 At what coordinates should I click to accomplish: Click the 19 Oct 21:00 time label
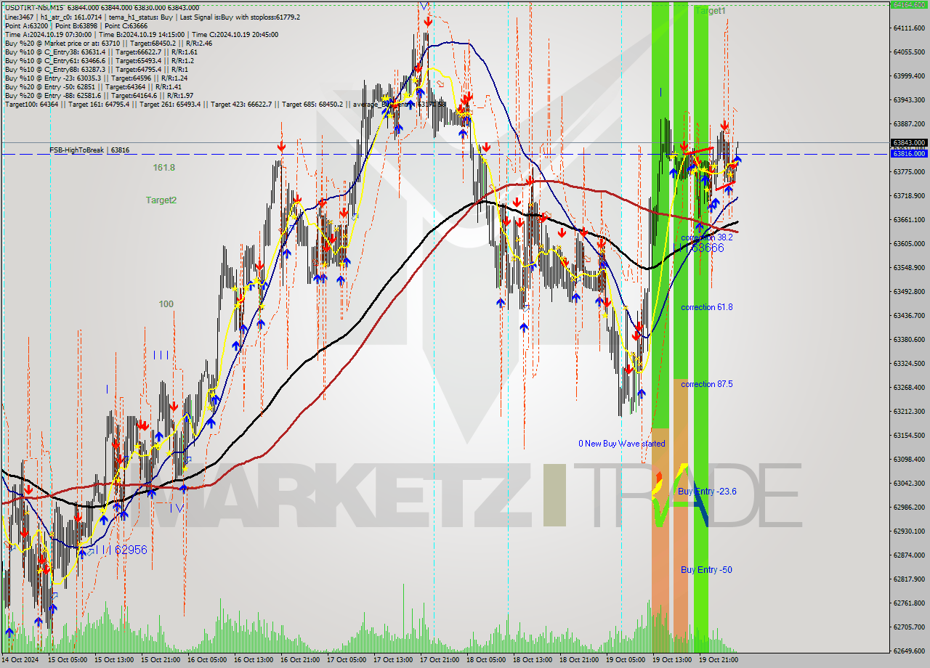(717, 660)
